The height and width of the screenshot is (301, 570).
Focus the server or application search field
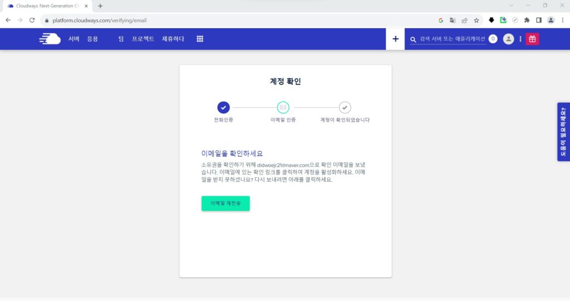click(452, 39)
